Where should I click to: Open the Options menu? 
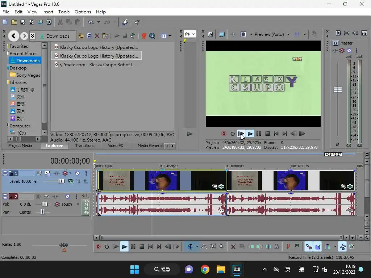83,12
